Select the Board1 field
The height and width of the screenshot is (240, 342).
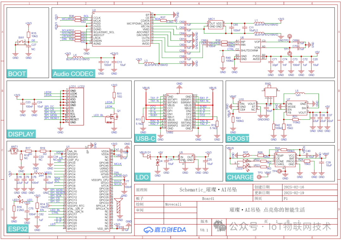[208, 198]
